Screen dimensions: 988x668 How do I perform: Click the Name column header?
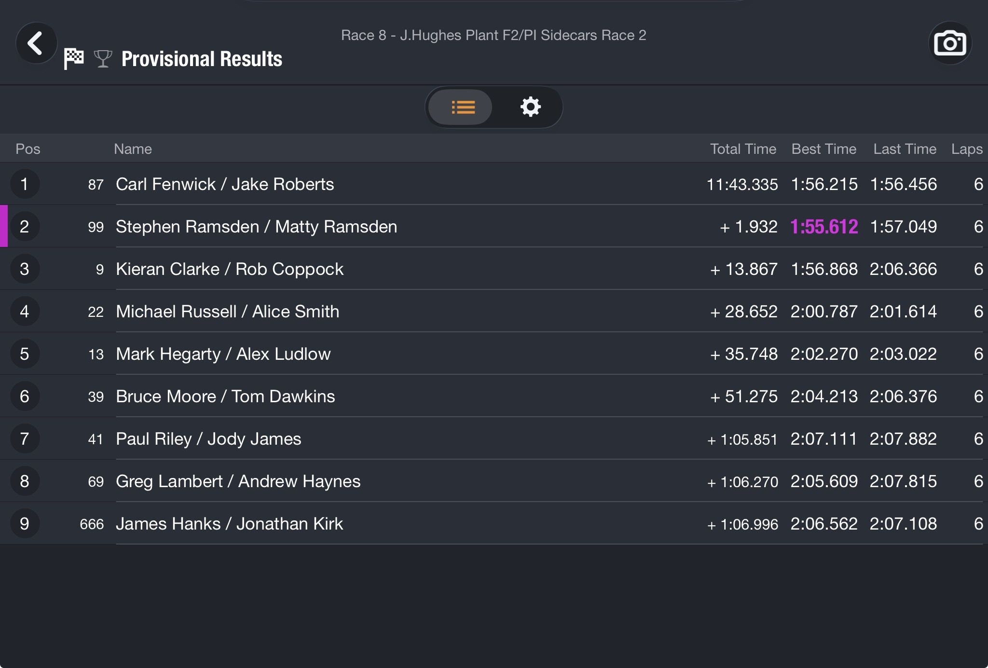click(x=133, y=149)
